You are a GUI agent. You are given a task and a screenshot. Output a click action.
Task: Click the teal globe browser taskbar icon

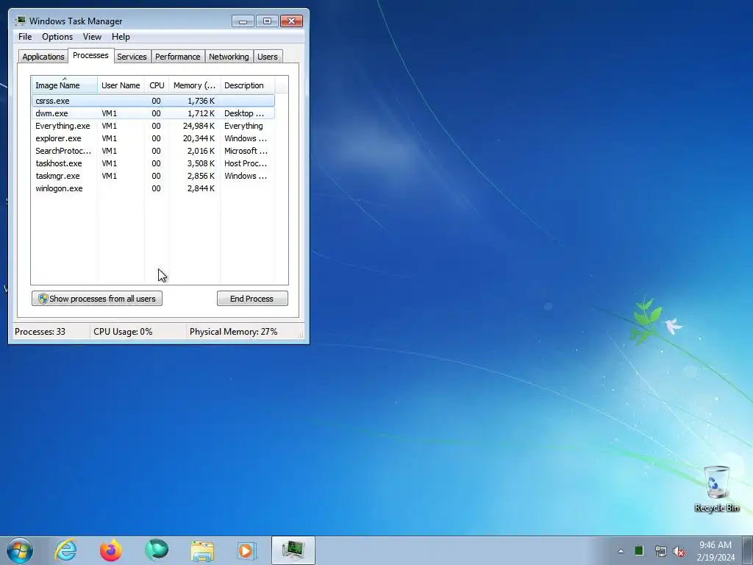pyautogui.click(x=157, y=550)
